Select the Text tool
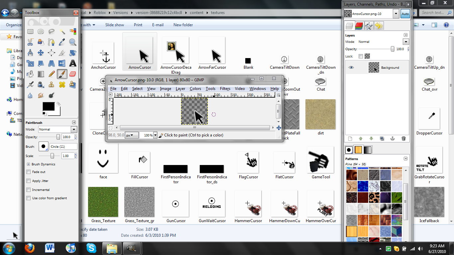Viewport: 454px width, 255px height. pyautogui.click(x=72, y=63)
